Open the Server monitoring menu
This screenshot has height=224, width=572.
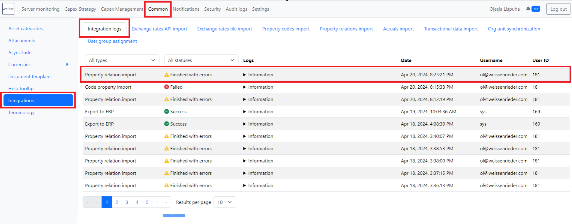click(x=41, y=9)
